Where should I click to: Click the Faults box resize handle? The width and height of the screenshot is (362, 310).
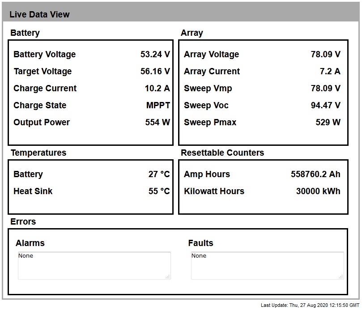click(x=341, y=277)
